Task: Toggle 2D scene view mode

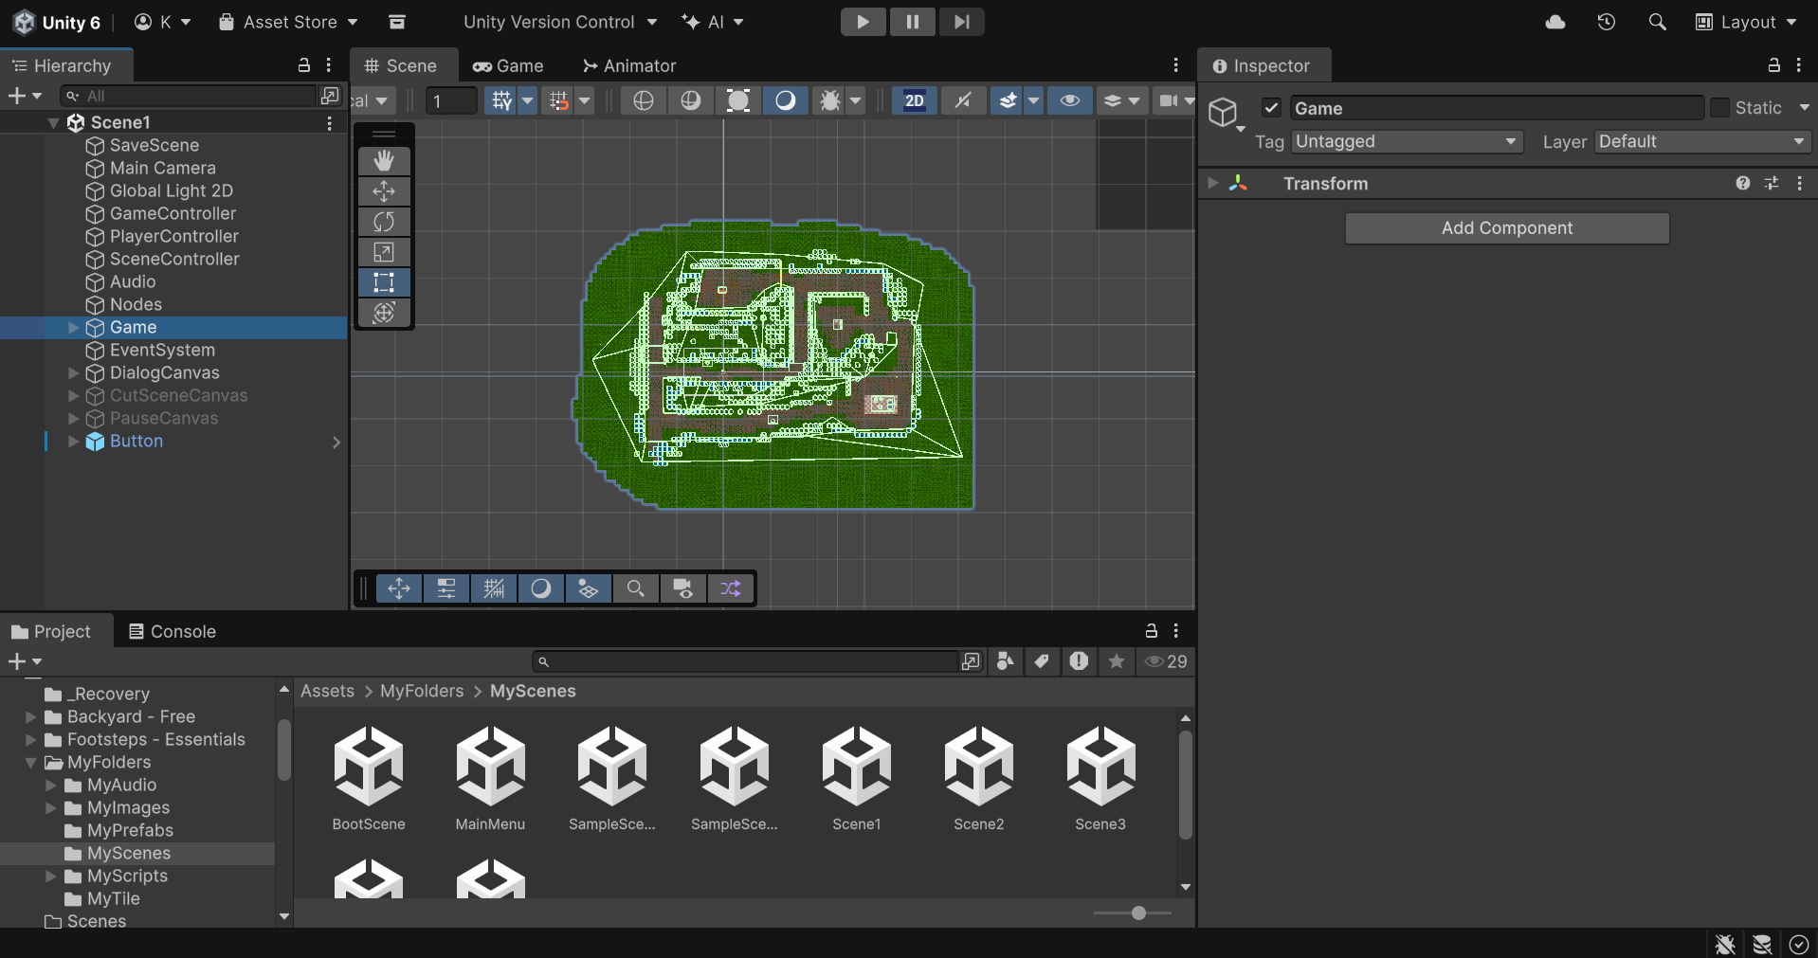Action: click(x=914, y=100)
